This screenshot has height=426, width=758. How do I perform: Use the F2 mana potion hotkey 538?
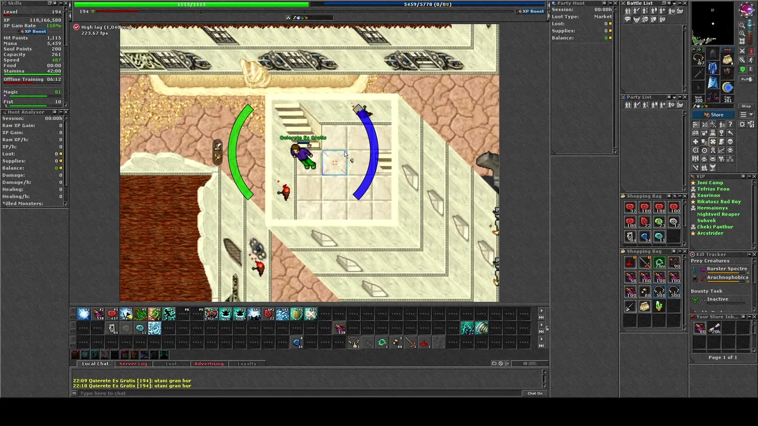tap(98, 314)
